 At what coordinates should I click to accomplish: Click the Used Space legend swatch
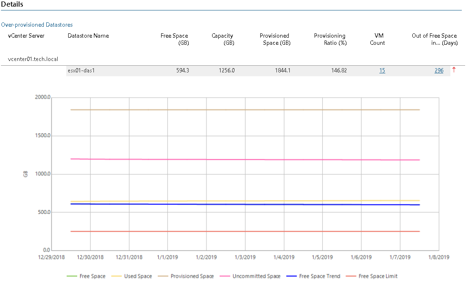(x=116, y=276)
